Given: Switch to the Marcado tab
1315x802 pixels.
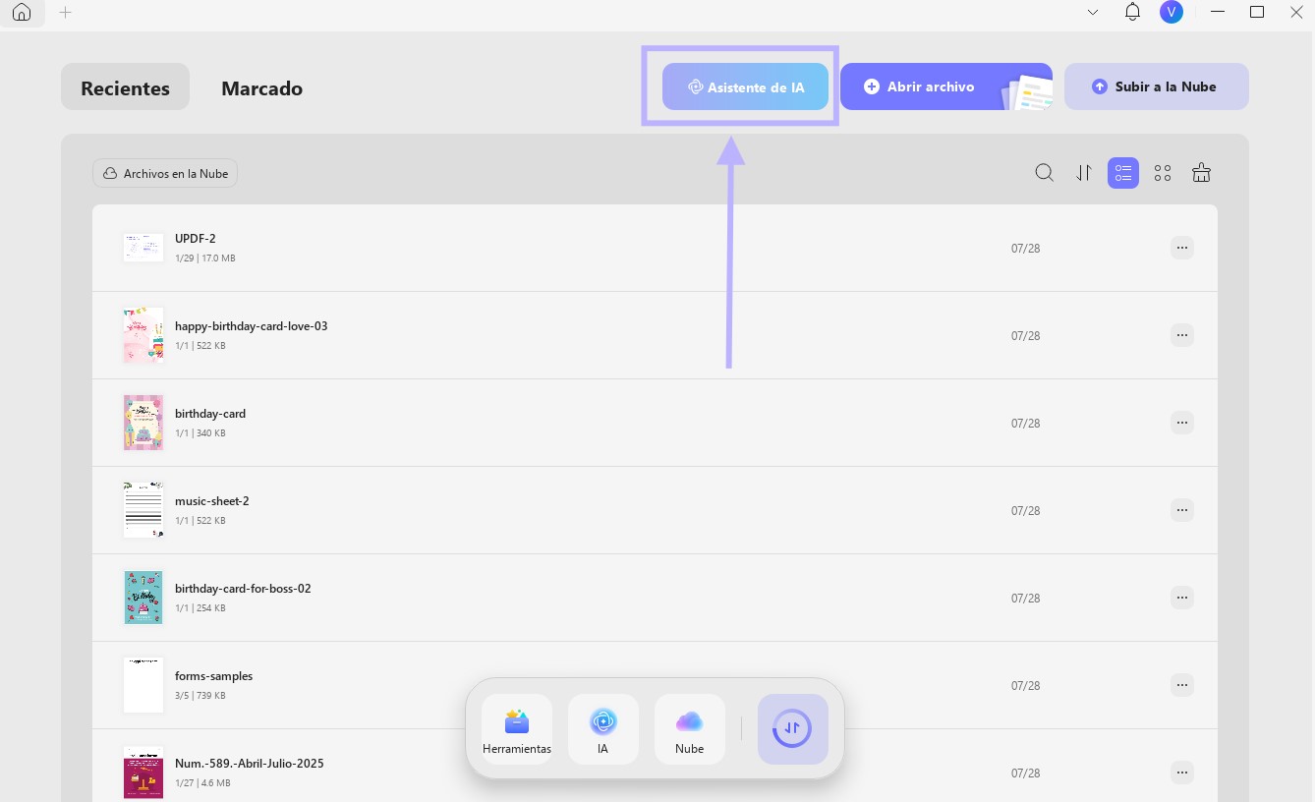Looking at the screenshot, I should [x=261, y=87].
